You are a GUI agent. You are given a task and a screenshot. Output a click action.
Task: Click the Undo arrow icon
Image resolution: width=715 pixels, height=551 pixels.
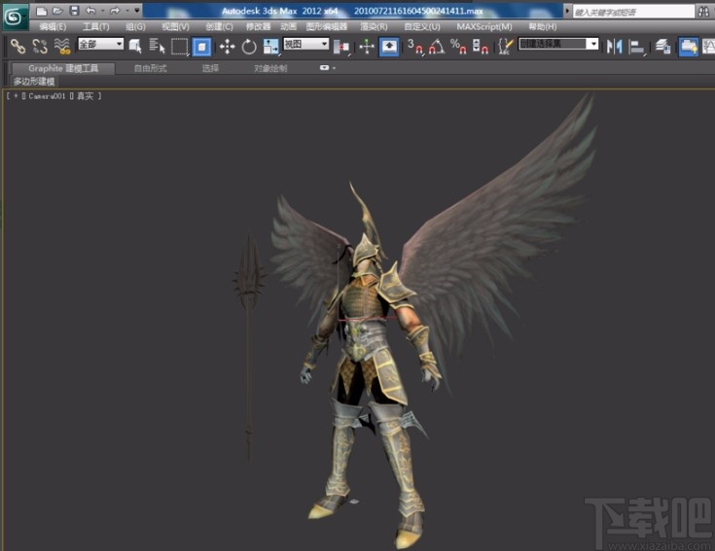point(90,11)
